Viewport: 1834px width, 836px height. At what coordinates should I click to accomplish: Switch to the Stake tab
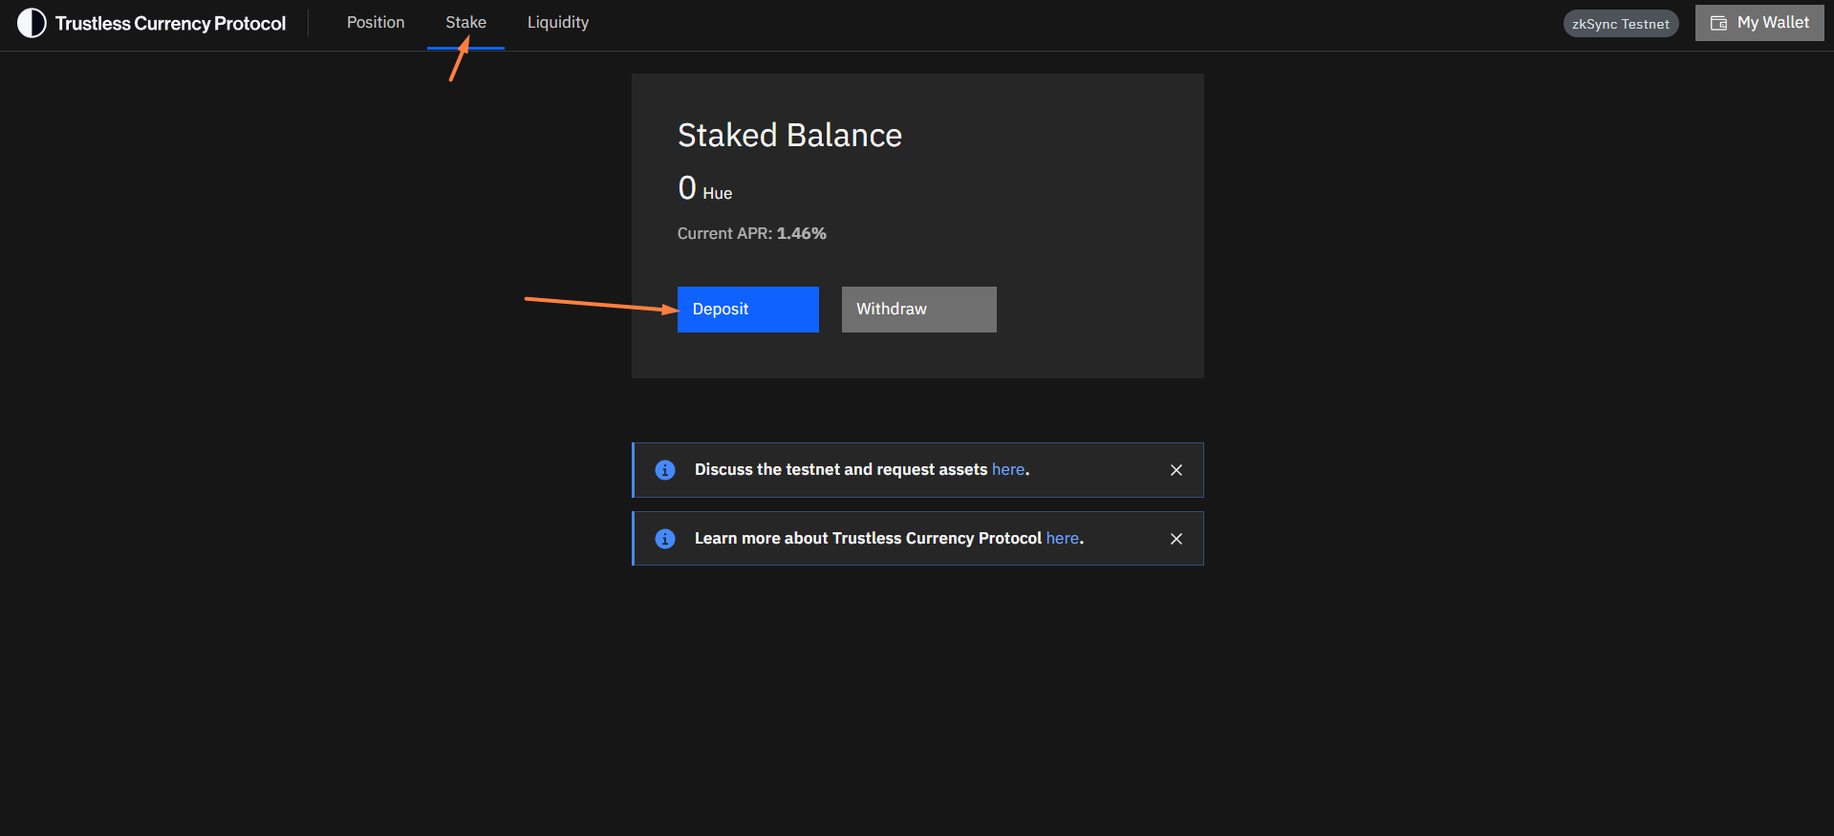tap(465, 23)
